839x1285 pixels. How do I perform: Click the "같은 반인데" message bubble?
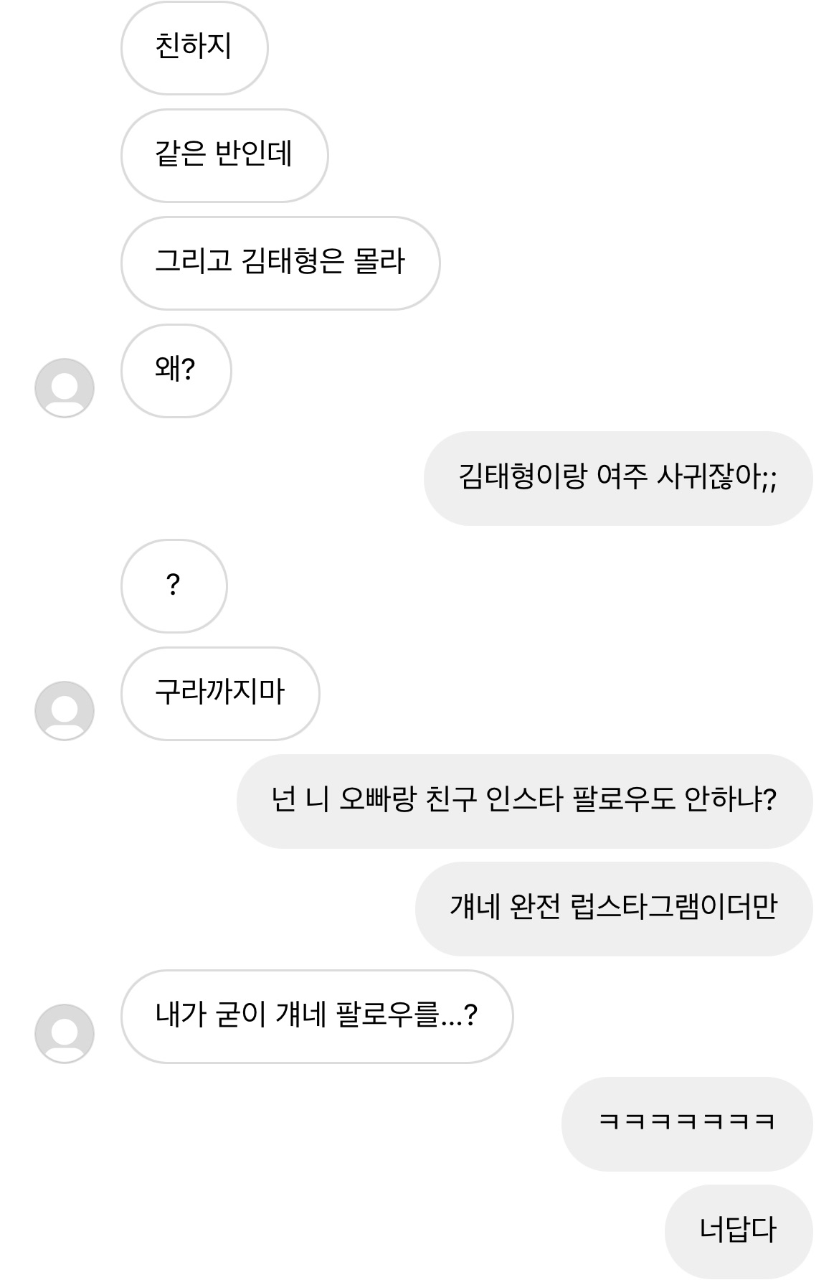(224, 155)
